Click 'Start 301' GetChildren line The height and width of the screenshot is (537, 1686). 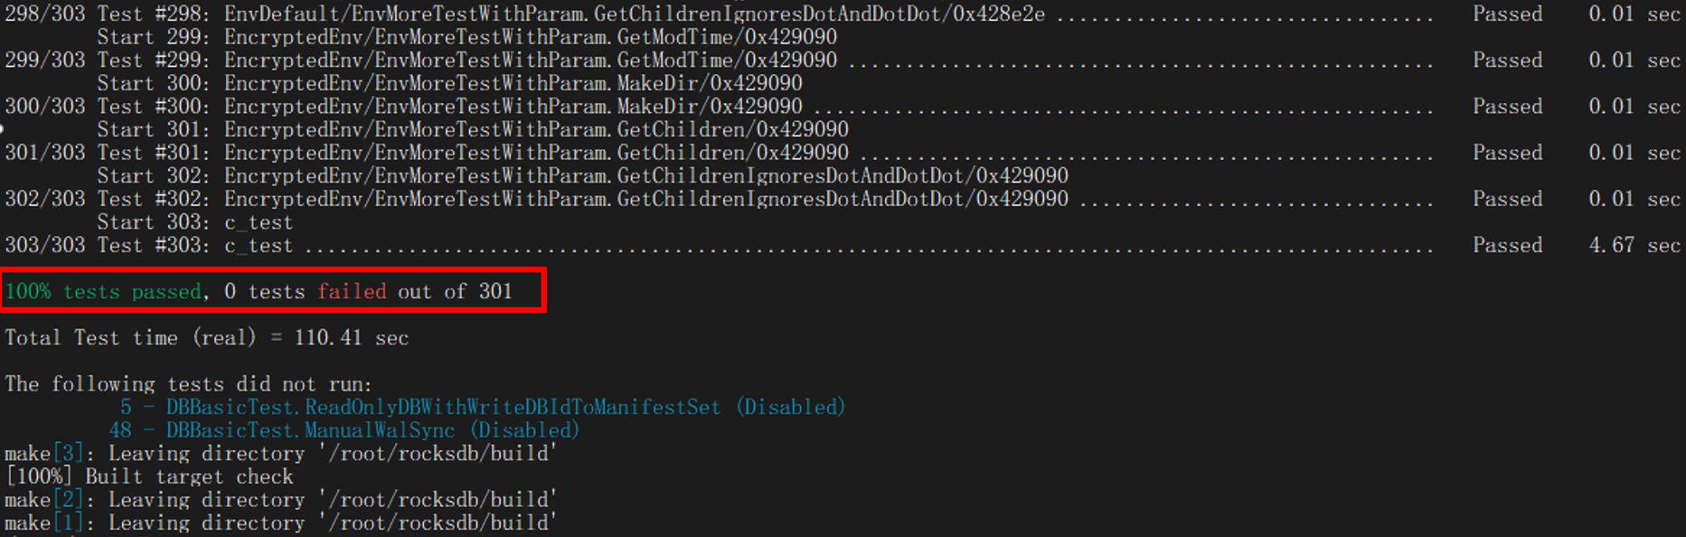tap(473, 129)
